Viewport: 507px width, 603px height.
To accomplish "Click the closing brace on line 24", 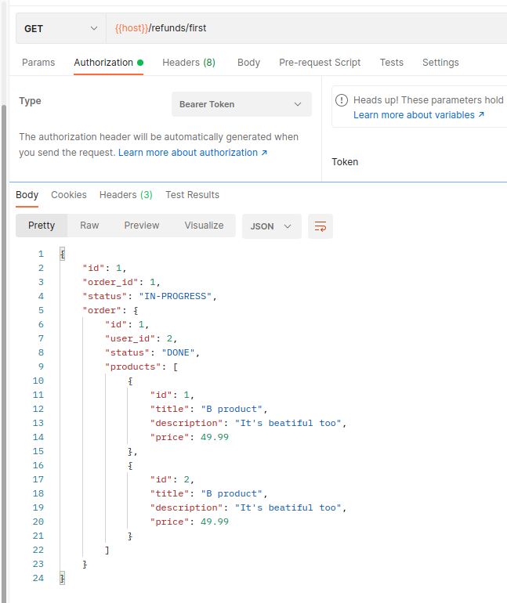I will click(63, 578).
